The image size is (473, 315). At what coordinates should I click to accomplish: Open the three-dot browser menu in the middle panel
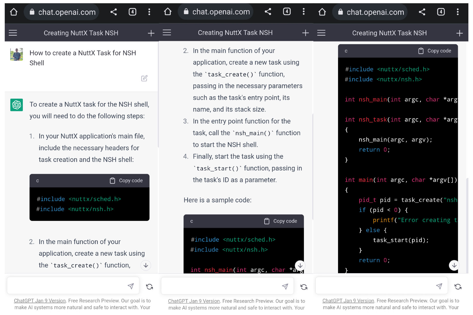[304, 12]
